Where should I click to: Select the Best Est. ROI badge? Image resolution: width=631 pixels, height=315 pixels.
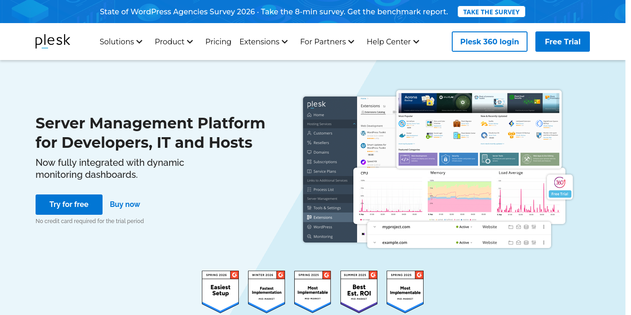tap(359, 291)
